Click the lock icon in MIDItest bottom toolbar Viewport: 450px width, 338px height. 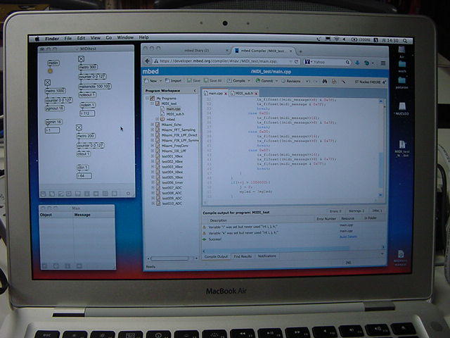coord(43,194)
